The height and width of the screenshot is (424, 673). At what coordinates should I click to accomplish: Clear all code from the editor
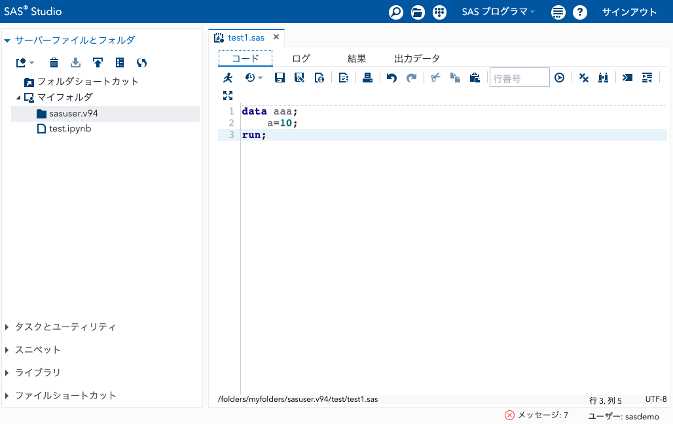[x=583, y=77]
